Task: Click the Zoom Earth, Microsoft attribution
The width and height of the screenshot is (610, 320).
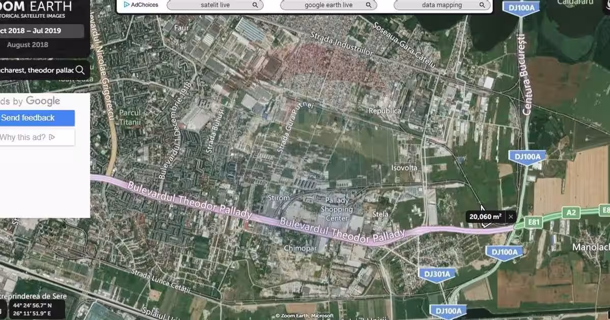Action: (304, 316)
